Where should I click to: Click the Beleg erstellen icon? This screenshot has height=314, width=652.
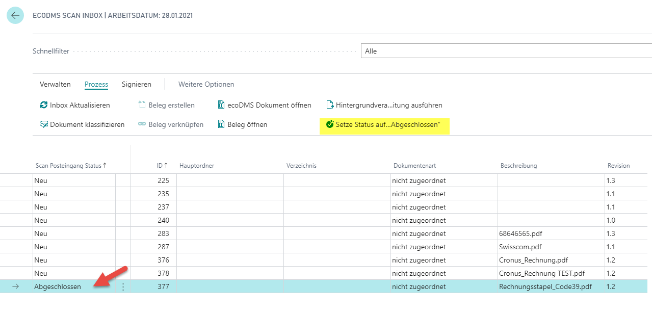pyautogui.click(x=142, y=105)
